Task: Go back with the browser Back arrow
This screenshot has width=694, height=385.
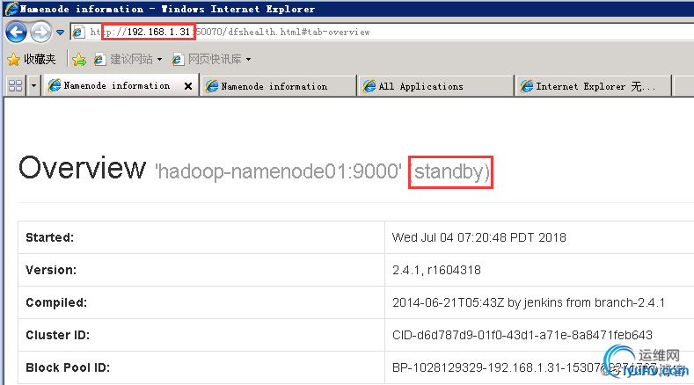Action: point(16,32)
